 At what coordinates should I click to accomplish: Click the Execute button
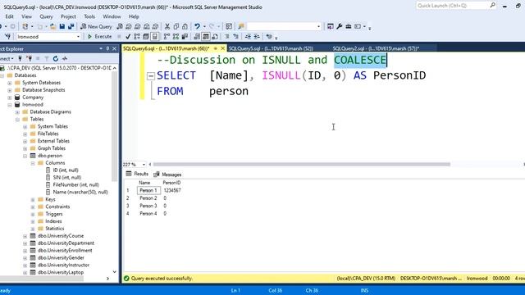[99, 36]
